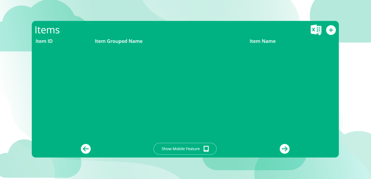Navigate back using the white left arrow
The width and height of the screenshot is (371, 179).
(86, 149)
